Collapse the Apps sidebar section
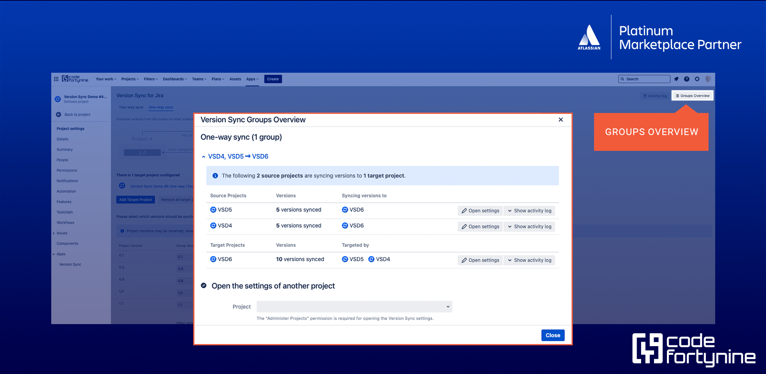766x374 pixels. click(x=54, y=254)
